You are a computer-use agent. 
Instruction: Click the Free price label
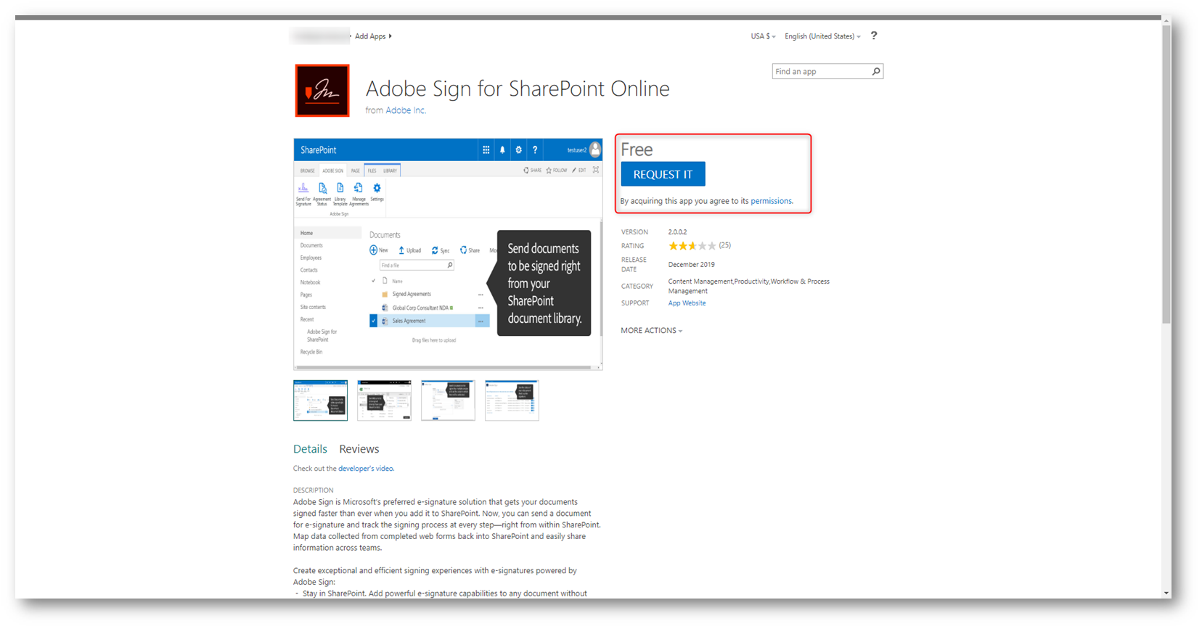click(x=637, y=149)
